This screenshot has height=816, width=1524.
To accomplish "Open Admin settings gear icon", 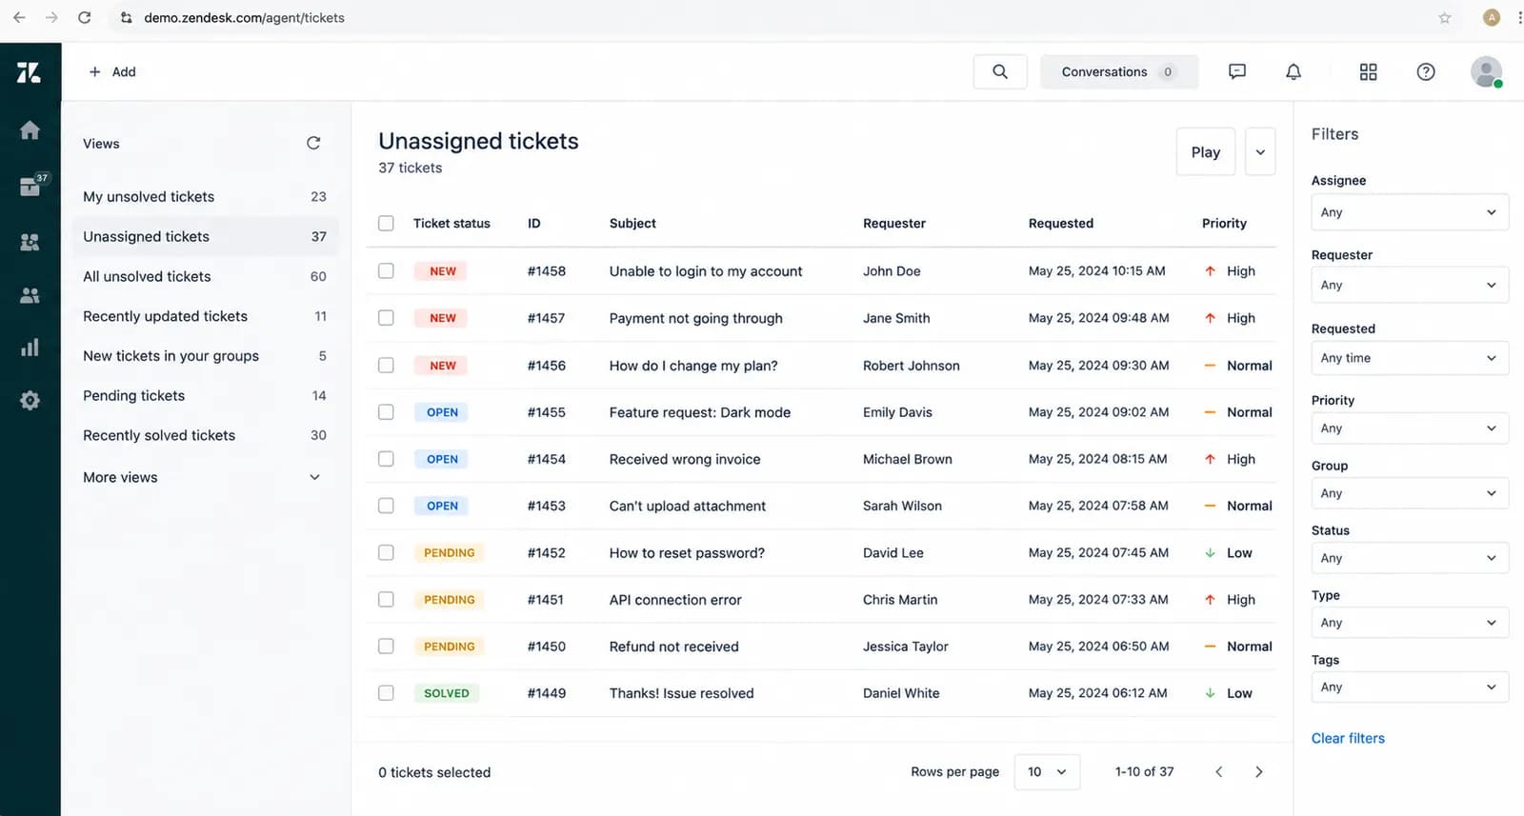I will pos(30,401).
